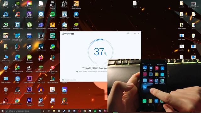Launch Steam desktop shortcut

coord(29,47)
